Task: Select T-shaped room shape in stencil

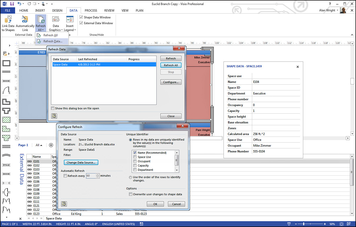Action: [6, 111]
